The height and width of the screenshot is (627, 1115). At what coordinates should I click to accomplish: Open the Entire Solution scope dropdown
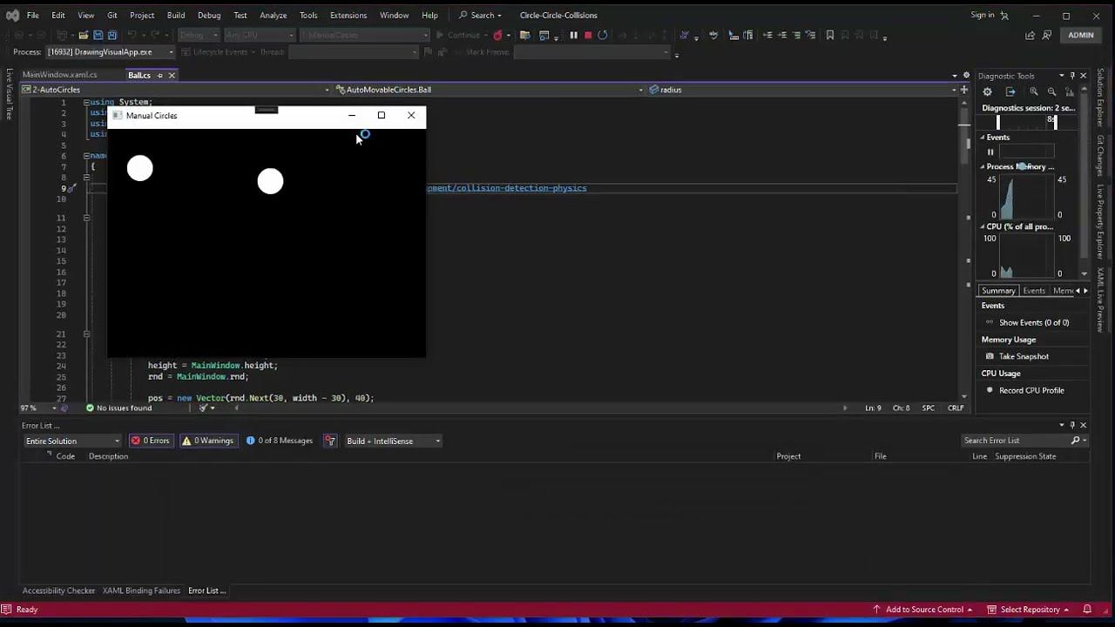73,441
